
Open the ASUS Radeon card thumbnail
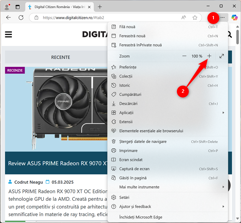pos(56,109)
